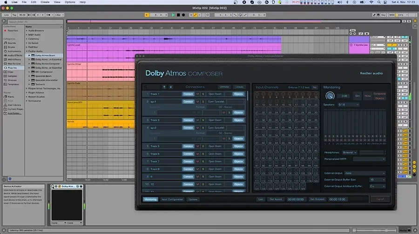Expand the FabFilter folder
This screenshot has width=419, height=234.
(27, 47)
